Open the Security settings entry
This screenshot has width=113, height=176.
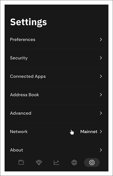coord(56,58)
